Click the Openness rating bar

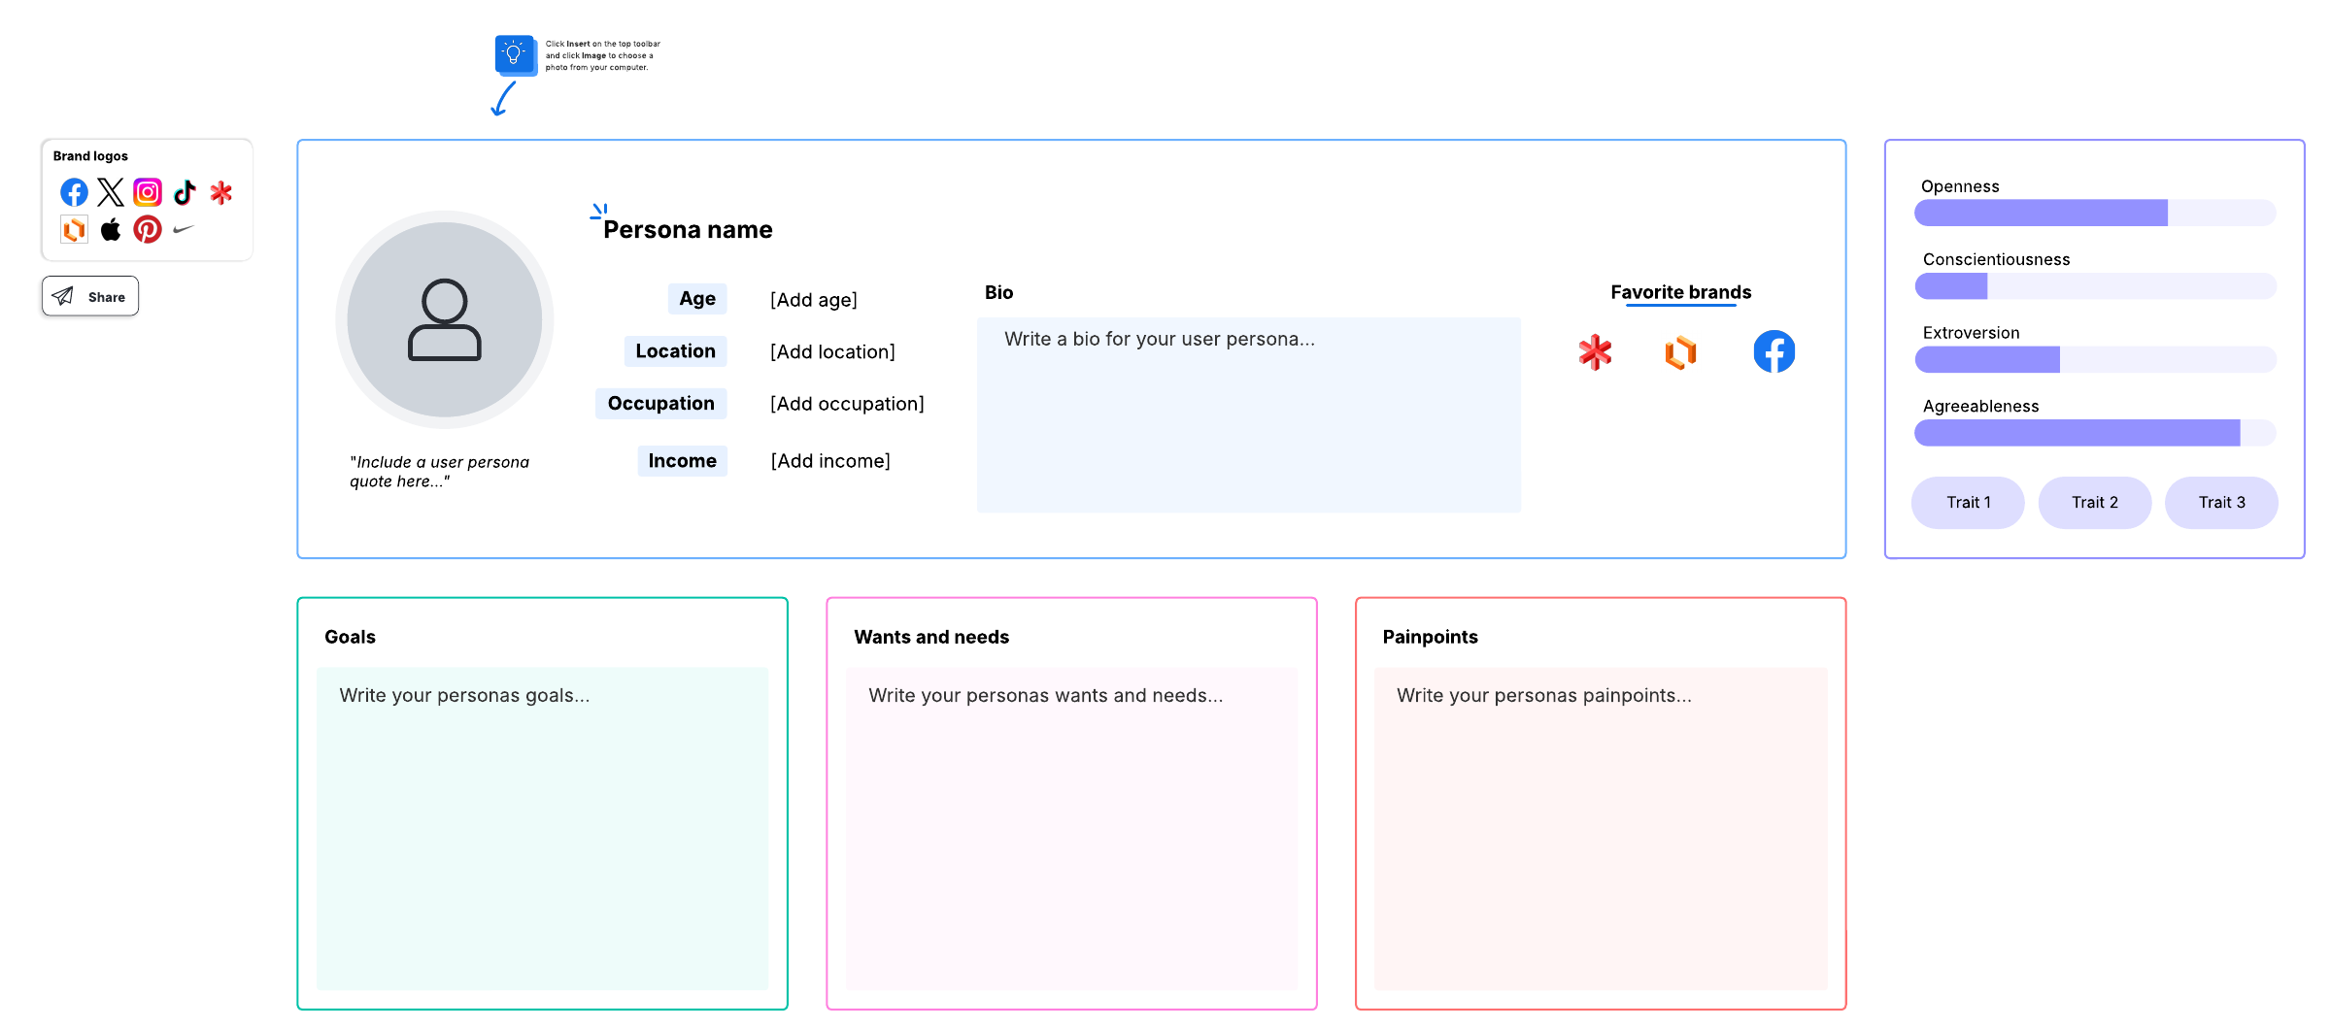click(2094, 213)
